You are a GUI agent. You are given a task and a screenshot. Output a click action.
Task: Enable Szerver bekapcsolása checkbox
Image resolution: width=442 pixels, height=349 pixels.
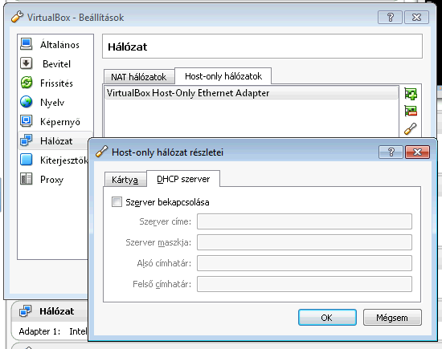click(x=117, y=202)
